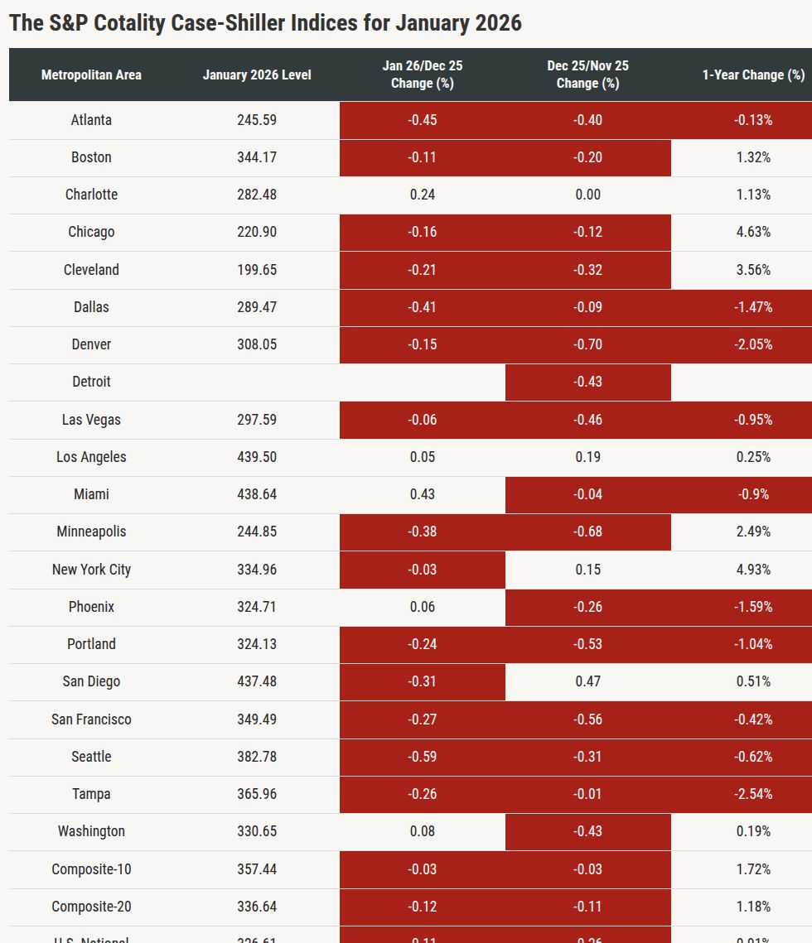Image resolution: width=812 pixels, height=943 pixels.
Task: Click the January 2026 Level column header
Action: coord(257,75)
